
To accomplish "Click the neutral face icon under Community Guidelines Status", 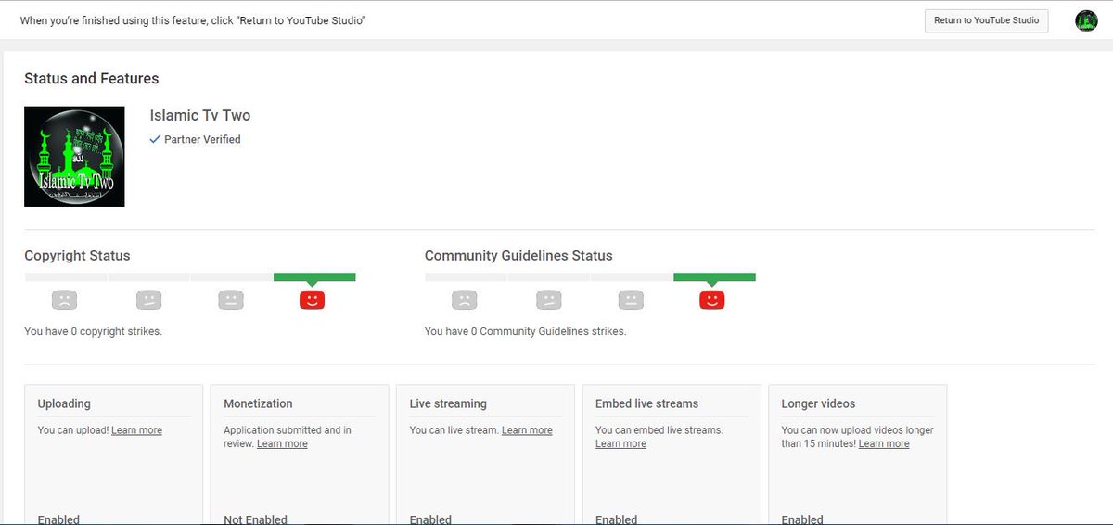I will (x=631, y=300).
